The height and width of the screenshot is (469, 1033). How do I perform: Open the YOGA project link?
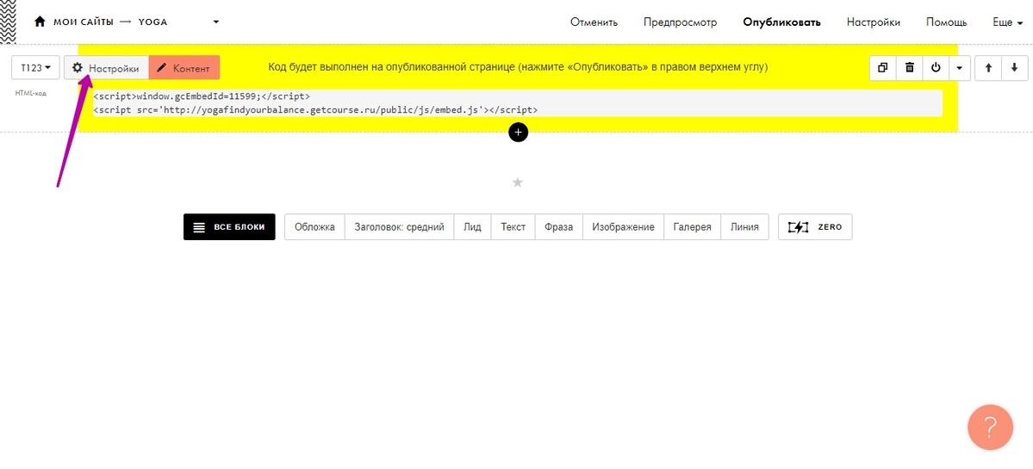click(152, 22)
